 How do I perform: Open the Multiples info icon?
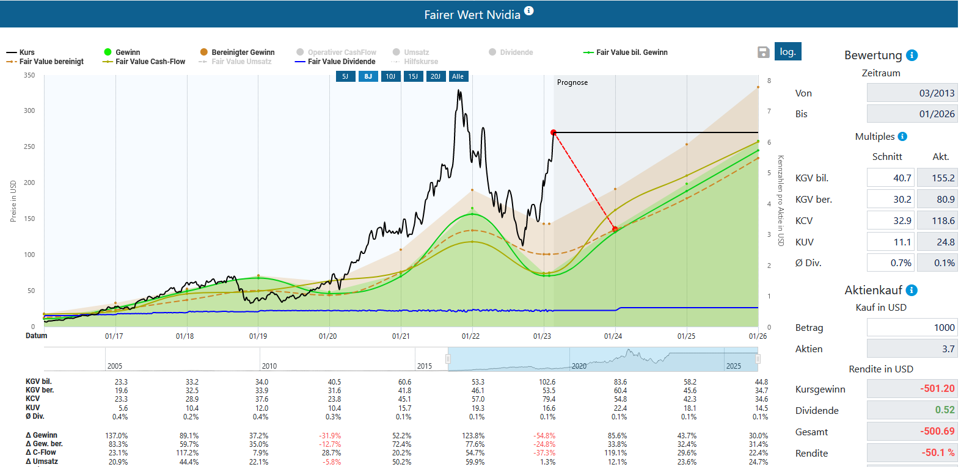point(902,137)
